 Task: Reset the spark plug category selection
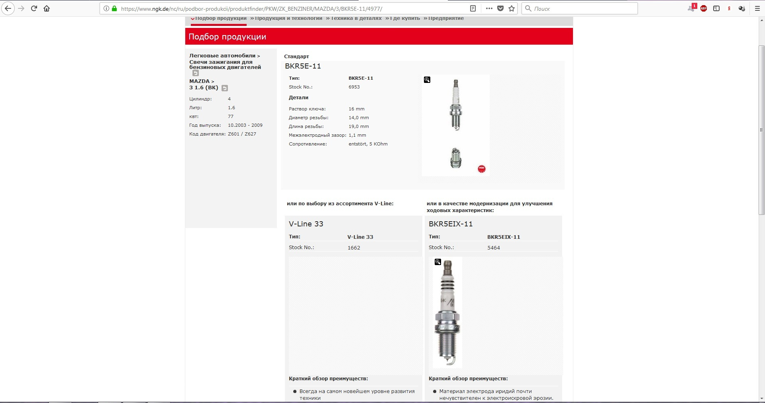tap(196, 73)
